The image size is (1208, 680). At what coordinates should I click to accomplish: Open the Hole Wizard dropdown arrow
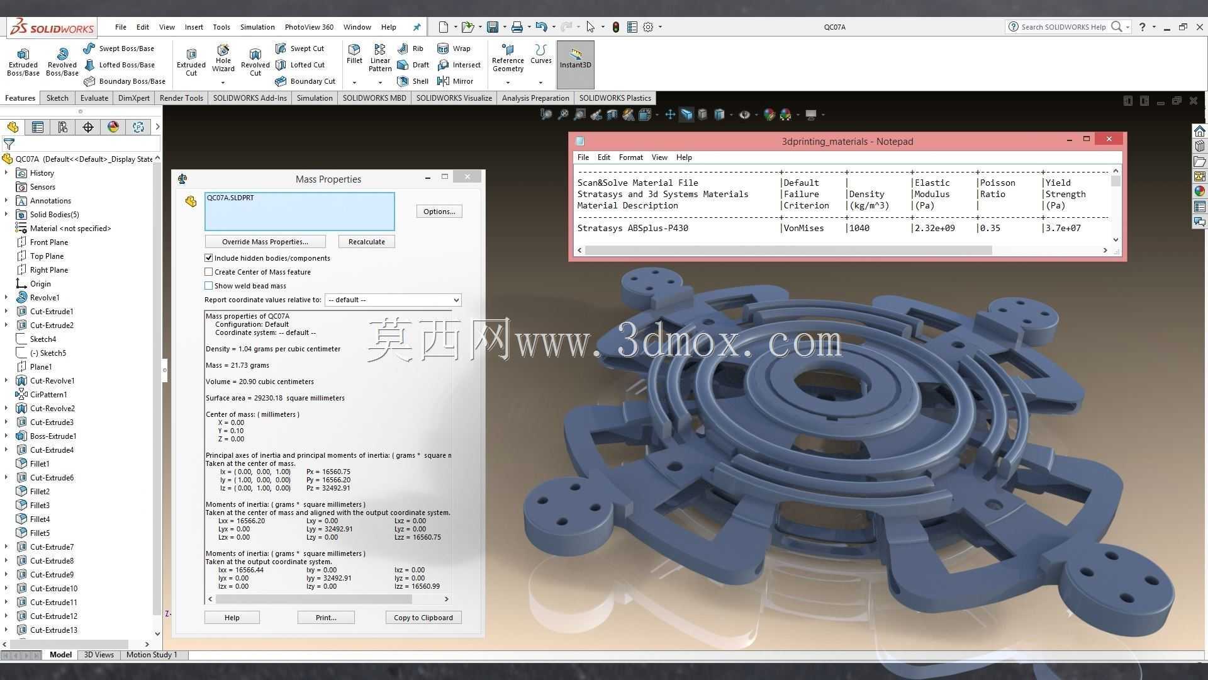click(x=223, y=82)
